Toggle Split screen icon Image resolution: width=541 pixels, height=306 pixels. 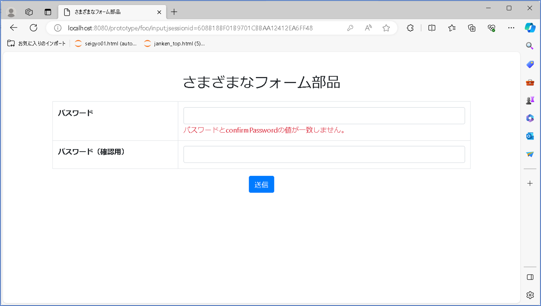coord(432,28)
